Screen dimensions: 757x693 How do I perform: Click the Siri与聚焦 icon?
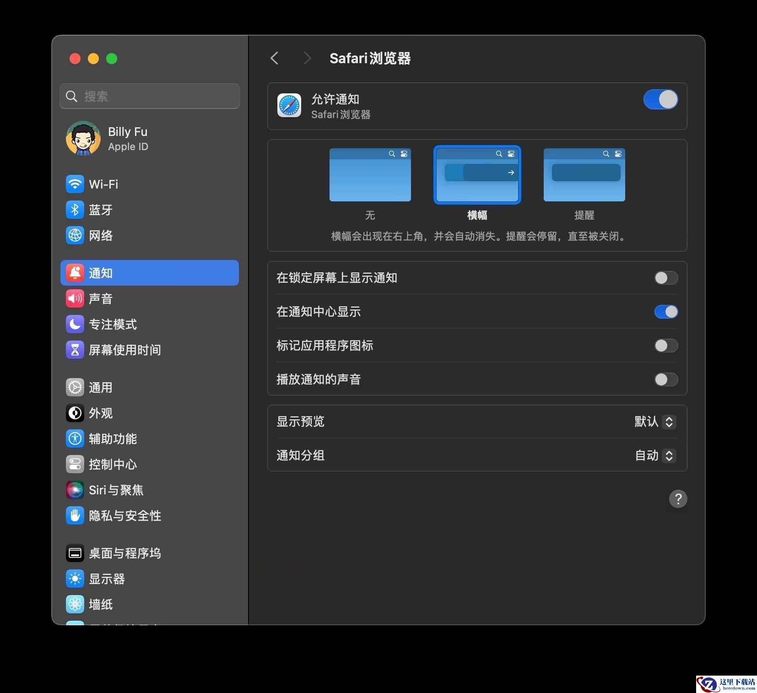75,490
